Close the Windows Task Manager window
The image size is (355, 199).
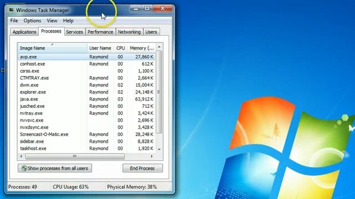pyautogui.click(x=163, y=9)
